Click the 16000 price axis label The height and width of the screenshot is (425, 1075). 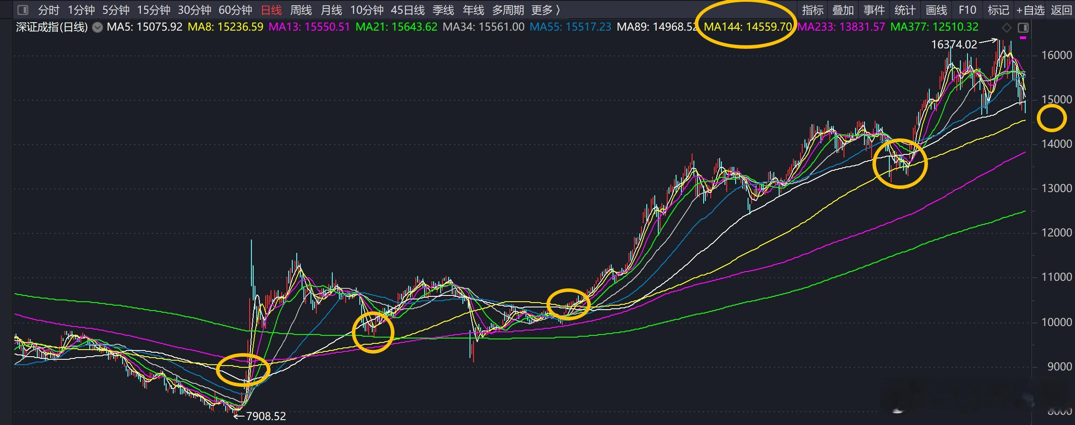[1057, 55]
